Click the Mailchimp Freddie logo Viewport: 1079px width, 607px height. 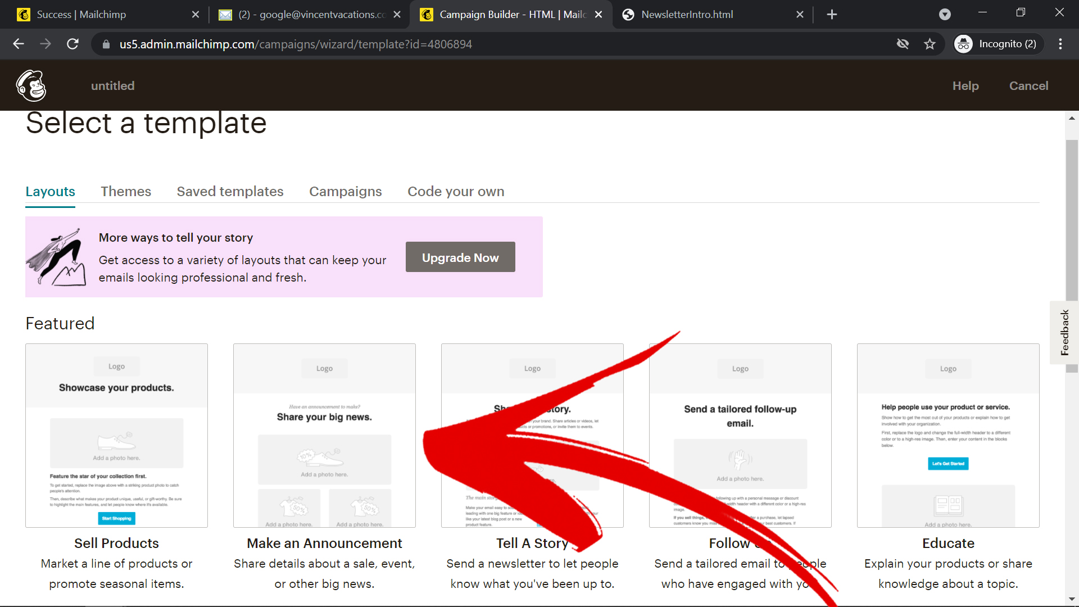(x=31, y=85)
